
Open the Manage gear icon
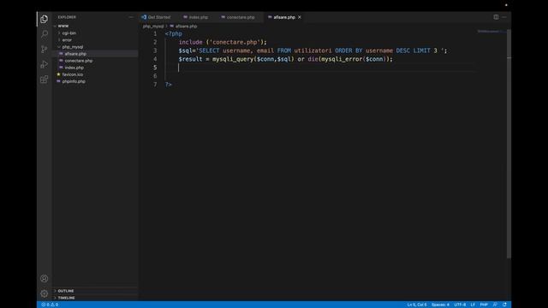tap(44, 293)
